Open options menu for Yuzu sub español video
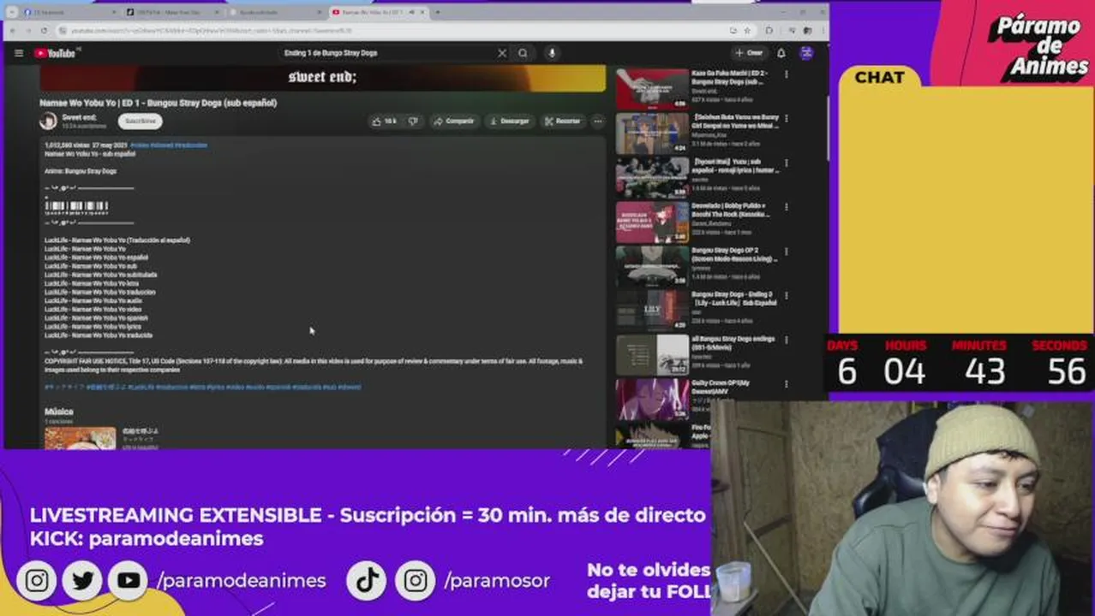The image size is (1095, 616). (787, 163)
